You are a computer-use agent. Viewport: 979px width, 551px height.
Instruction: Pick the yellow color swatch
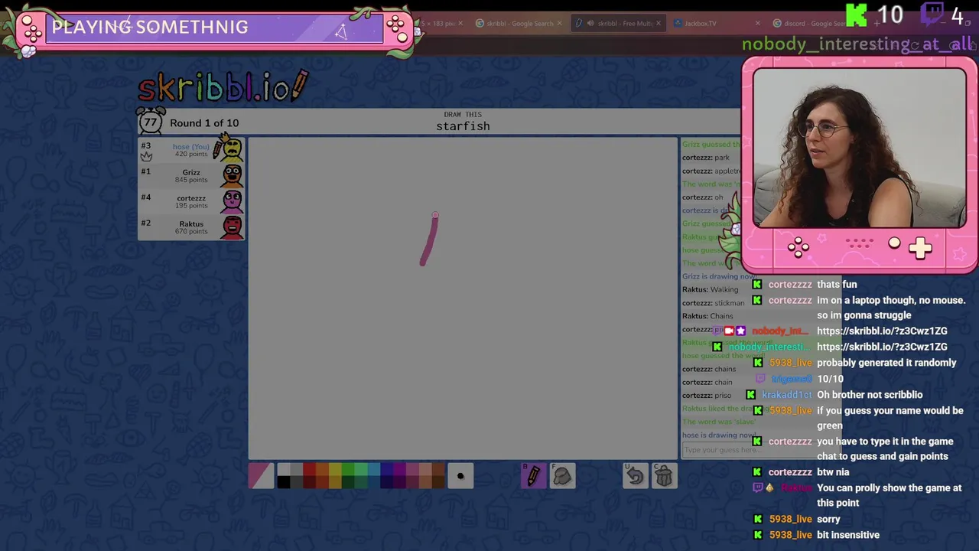[x=335, y=469]
